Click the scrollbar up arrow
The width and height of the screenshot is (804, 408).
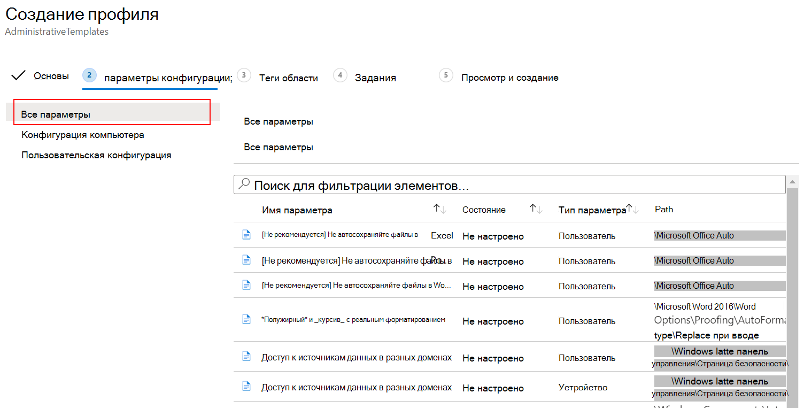792,182
